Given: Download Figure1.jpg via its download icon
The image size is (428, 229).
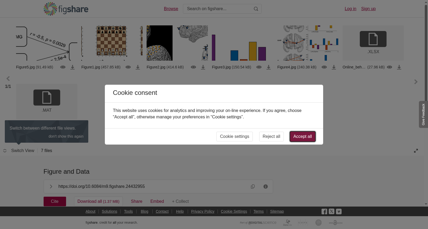Looking at the screenshot, I should click(138, 67).
